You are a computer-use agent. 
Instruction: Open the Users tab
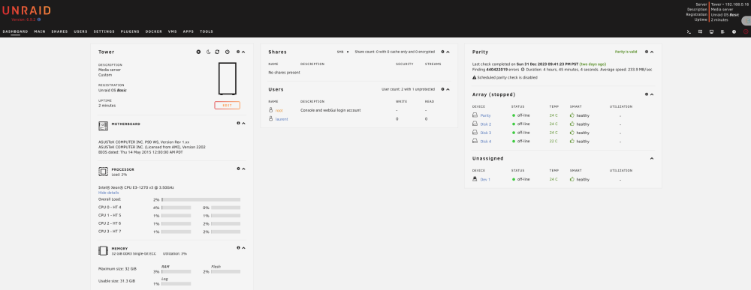[80, 31]
